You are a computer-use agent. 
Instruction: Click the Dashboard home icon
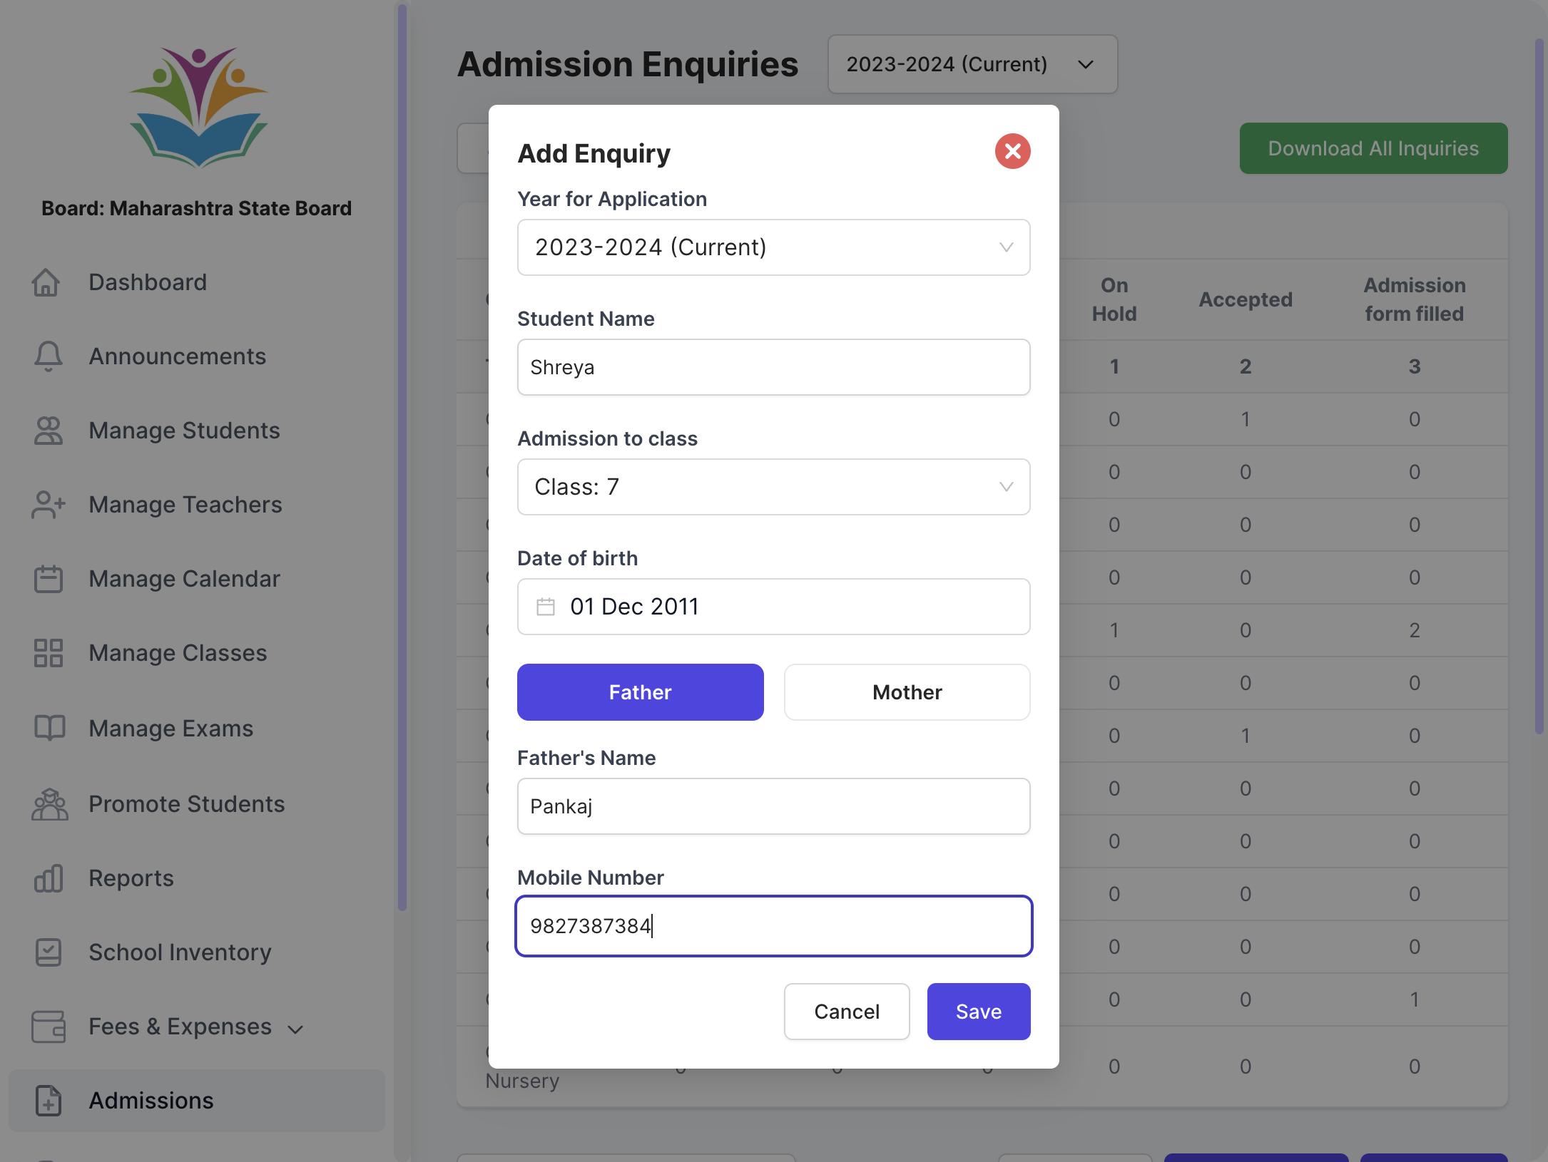pos(46,282)
